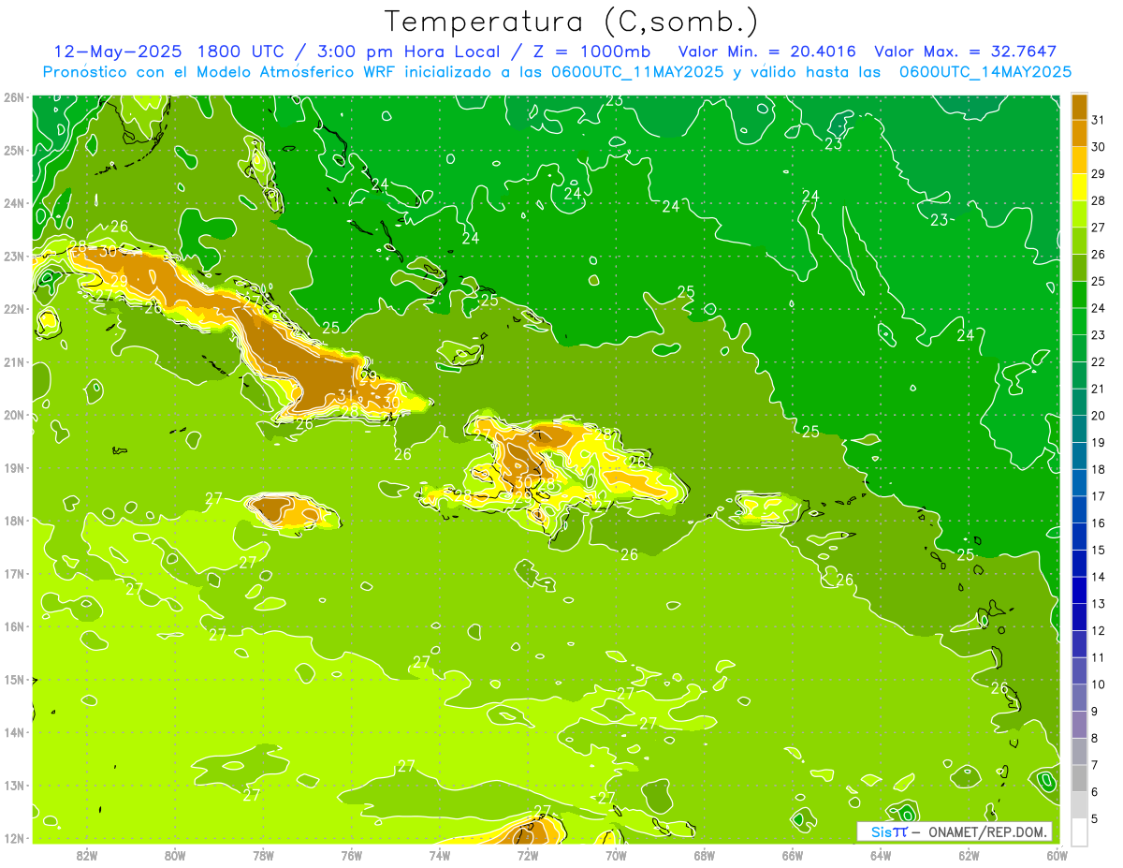Click the dark blue swatch between 12 and 13
This screenshot has width=1123, height=868.
(x=1079, y=616)
